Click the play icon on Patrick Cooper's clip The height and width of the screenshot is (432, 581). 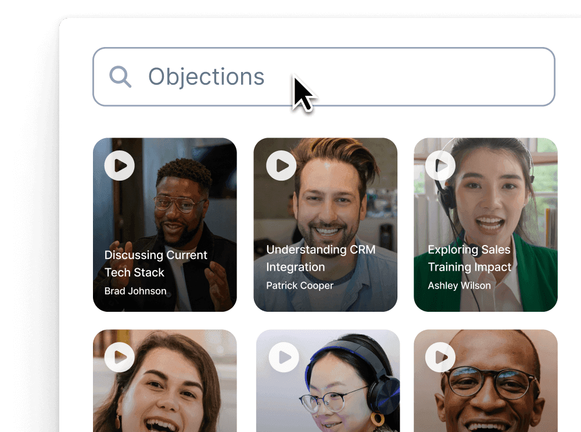tap(280, 165)
